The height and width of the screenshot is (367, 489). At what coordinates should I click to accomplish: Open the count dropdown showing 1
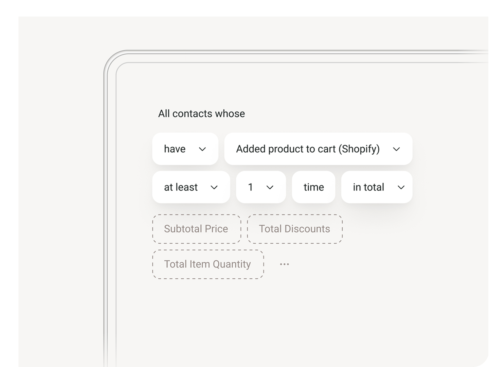click(x=261, y=187)
